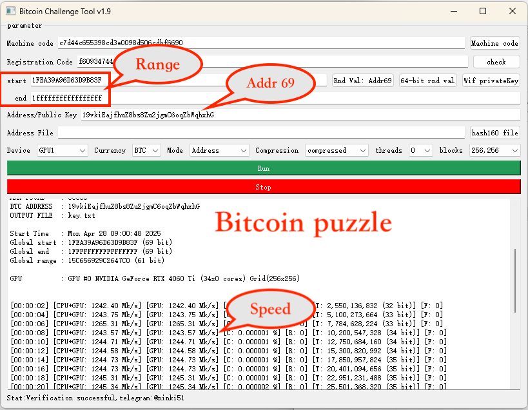Click the log row at [00:00:02]
The image size is (528, 410).
227,306
